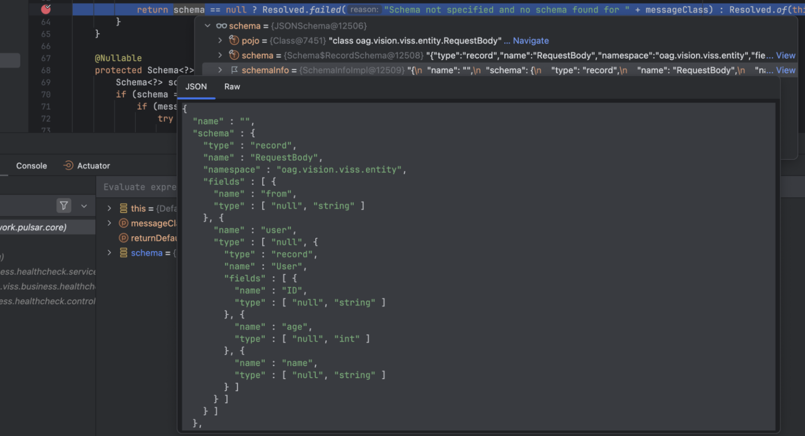
Task: Open the dropdown arrow beside the filter
Action: tap(84, 206)
